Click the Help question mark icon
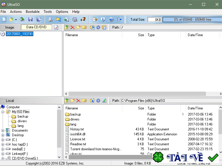 coord(111,20)
